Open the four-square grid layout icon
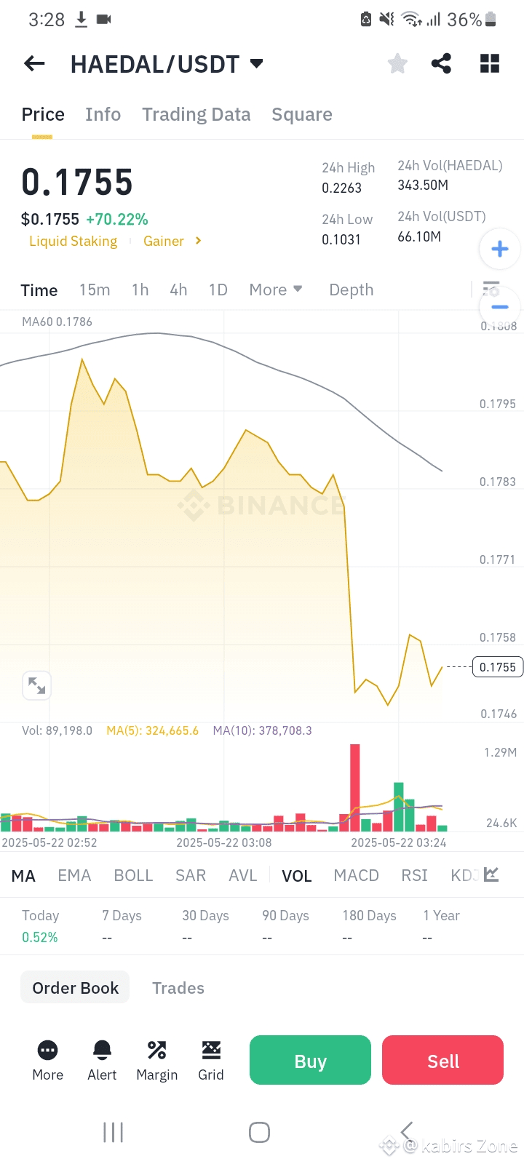 pyautogui.click(x=490, y=64)
